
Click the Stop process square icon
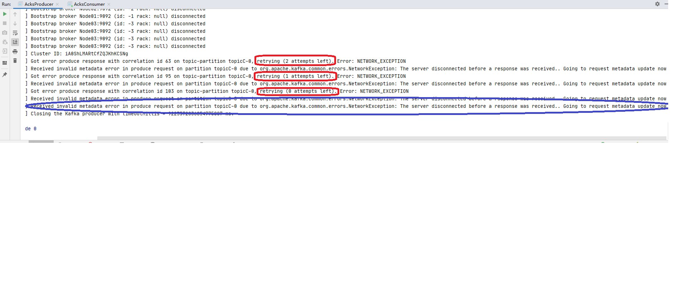pos(5,23)
